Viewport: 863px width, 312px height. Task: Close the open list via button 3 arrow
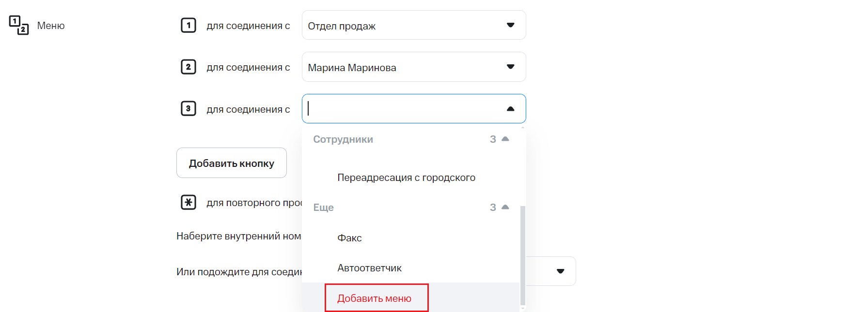pos(510,109)
